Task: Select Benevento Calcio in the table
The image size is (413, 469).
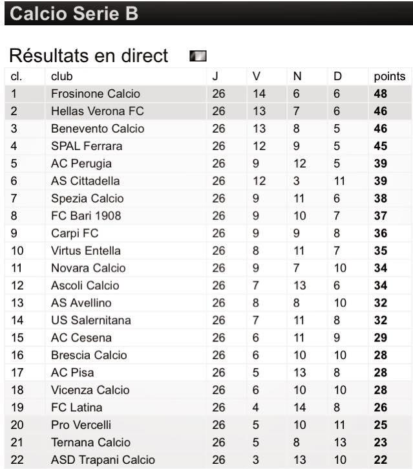Action: click(98, 129)
